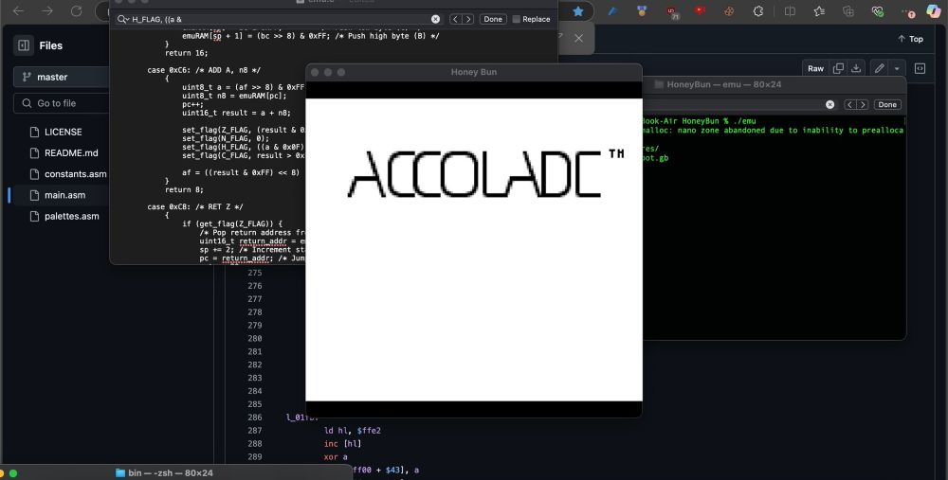This screenshot has height=480, width=948.
Task: Reload the page in the browser
Action: pyautogui.click(x=76, y=10)
